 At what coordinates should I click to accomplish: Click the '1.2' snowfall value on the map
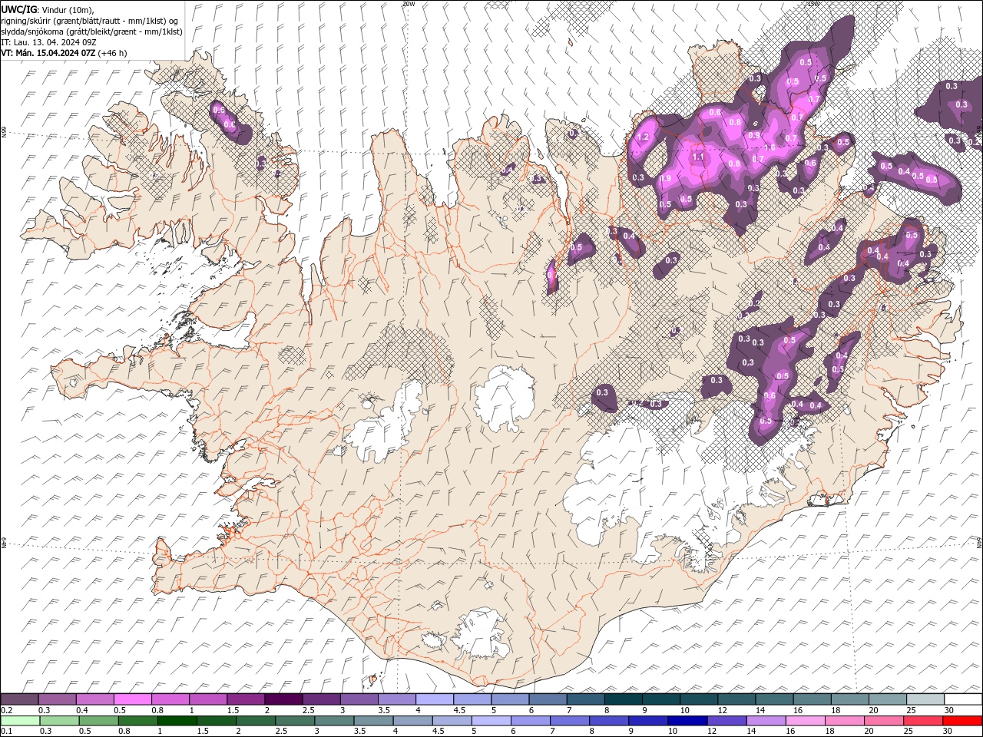(644, 137)
